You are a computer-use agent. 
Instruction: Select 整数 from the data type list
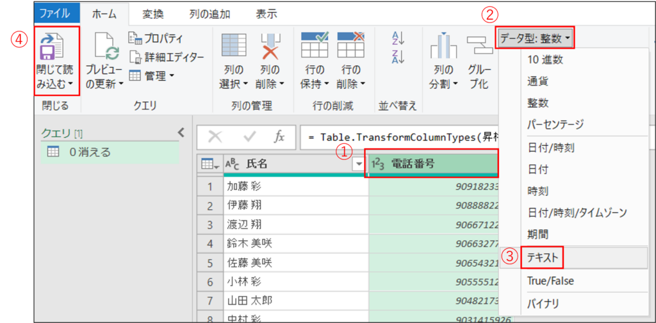coord(537,103)
